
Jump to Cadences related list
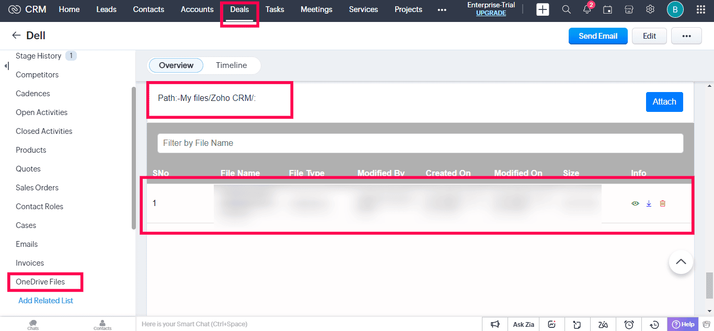click(33, 94)
